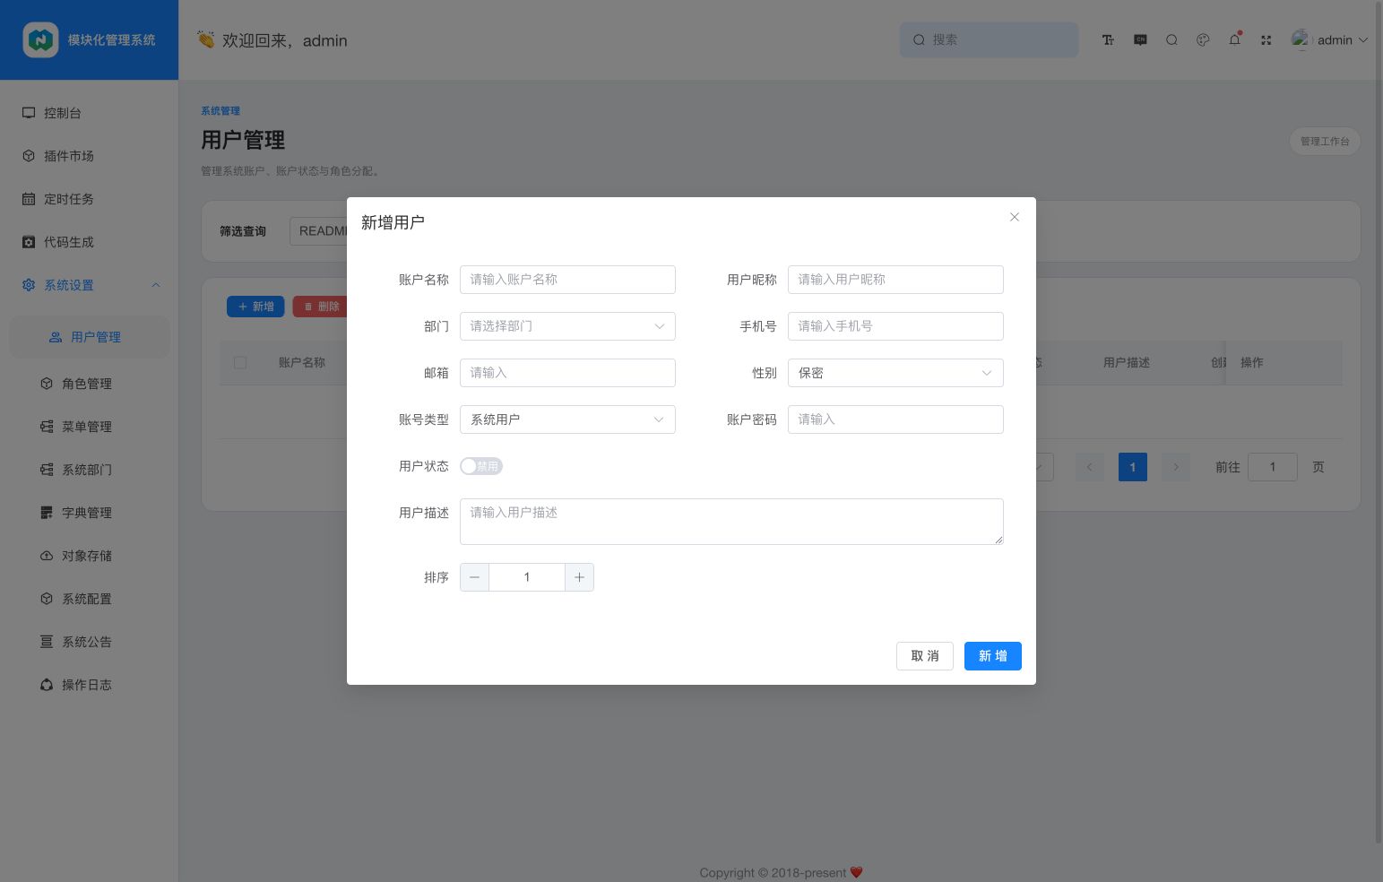Click the 取消 button
The height and width of the screenshot is (882, 1383).
[x=925, y=656]
